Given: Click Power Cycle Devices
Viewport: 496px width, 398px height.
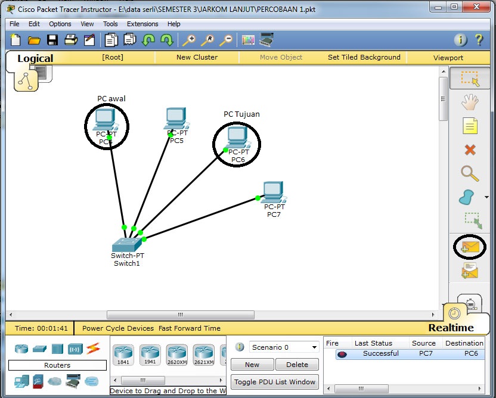Looking at the screenshot, I should (x=117, y=328).
